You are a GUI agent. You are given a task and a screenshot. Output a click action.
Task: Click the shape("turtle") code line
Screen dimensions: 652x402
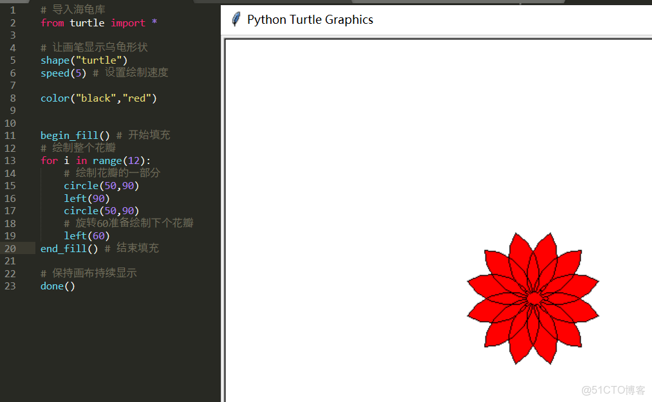84,60
